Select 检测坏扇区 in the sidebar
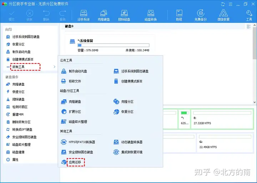 point(17,107)
